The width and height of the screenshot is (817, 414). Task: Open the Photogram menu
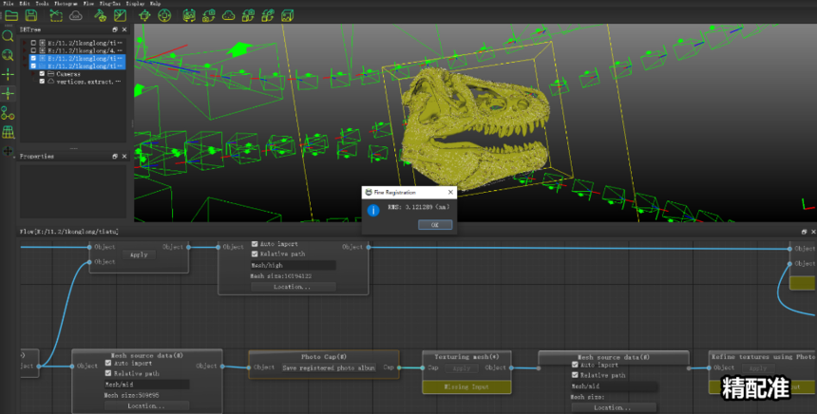(66, 3)
